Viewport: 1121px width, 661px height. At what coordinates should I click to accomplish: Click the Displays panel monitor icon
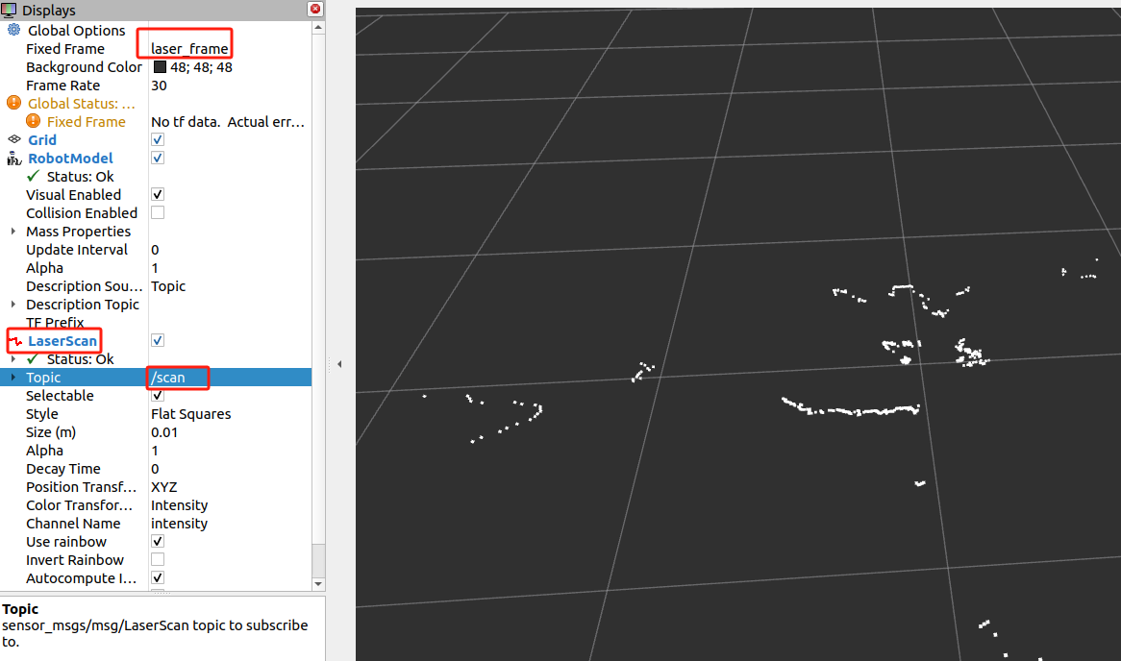pos(9,10)
